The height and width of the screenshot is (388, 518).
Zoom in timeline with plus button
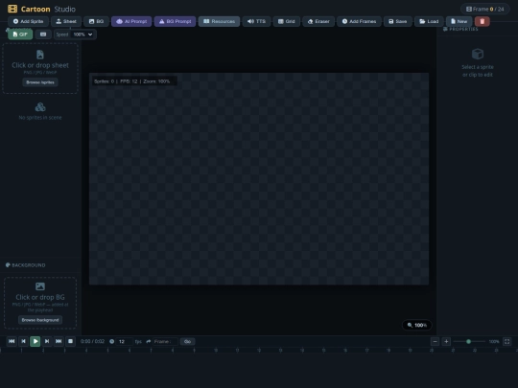(446, 341)
